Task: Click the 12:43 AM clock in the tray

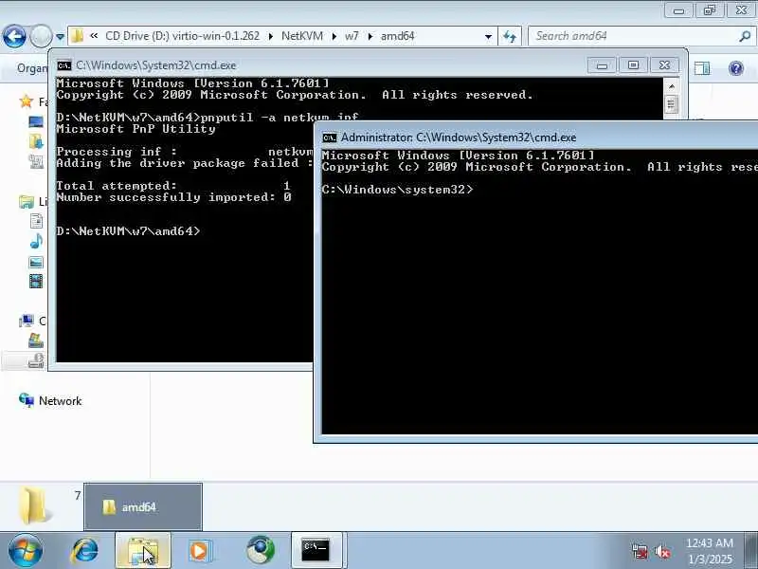Action: [710, 542]
